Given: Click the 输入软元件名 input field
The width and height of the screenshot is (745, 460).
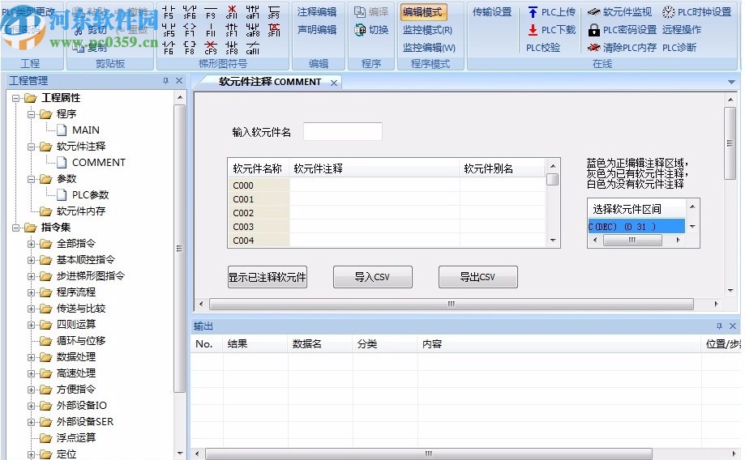Looking at the screenshot, I should tap(343, 131).
